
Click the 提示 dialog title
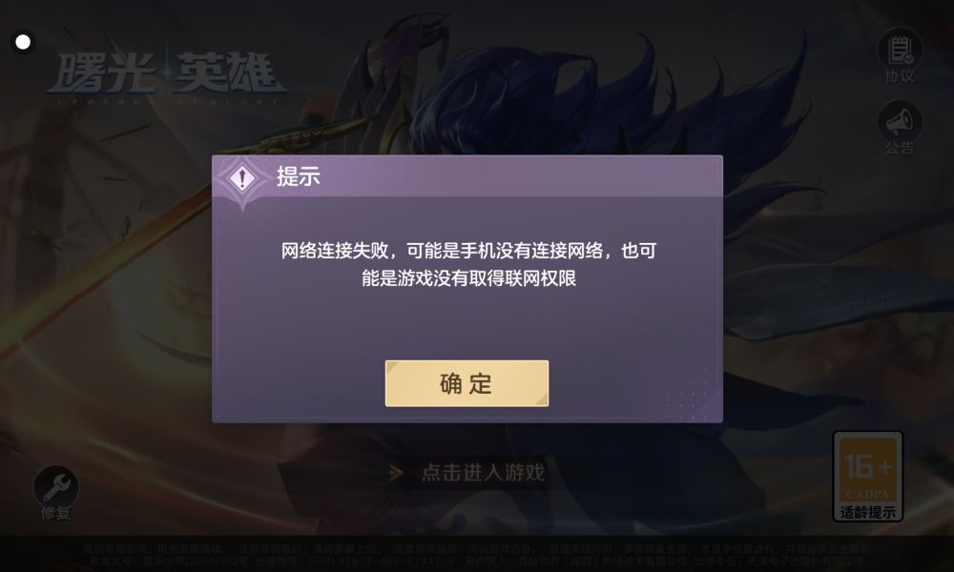tap(298, 176)
